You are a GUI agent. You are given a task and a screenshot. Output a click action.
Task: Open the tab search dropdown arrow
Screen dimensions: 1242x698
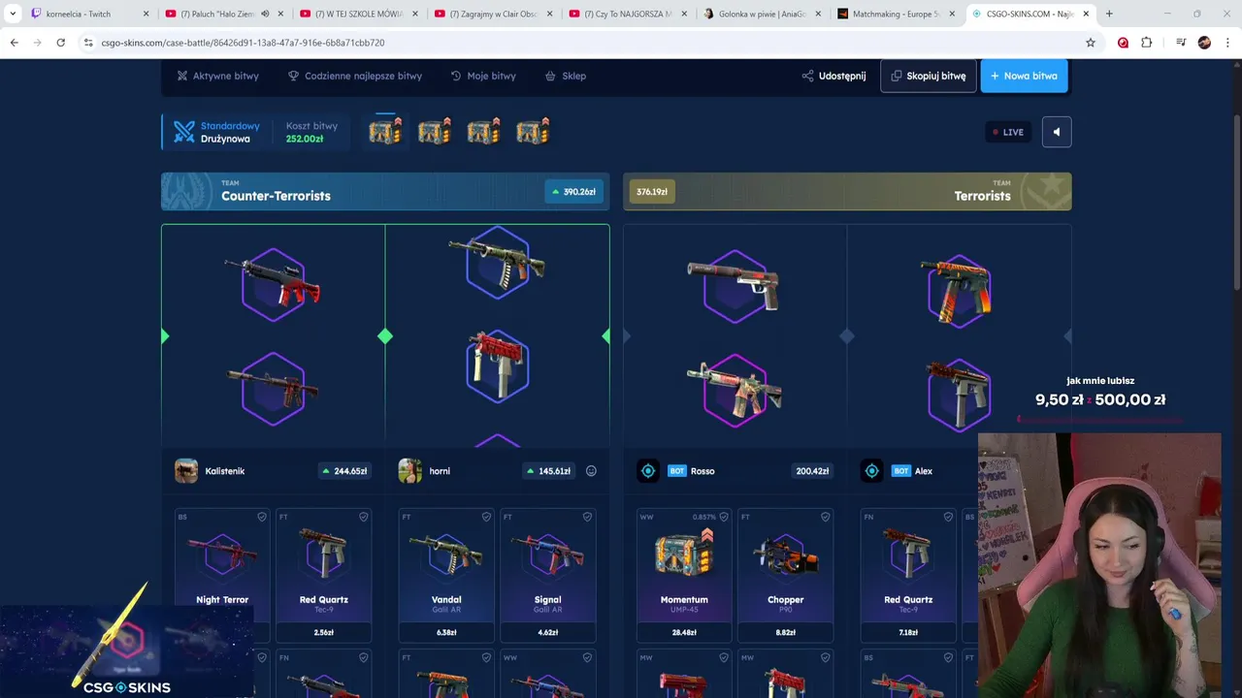click(13, 14)
